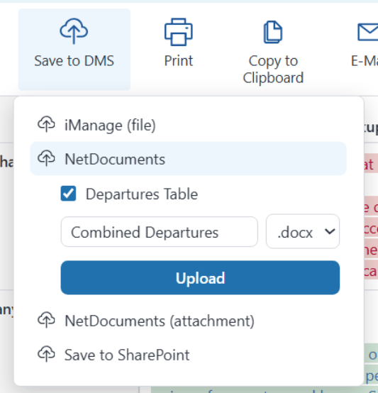The image size is (378, 393).
Task: Click the cloud icon beside Save to SharePoint
Action: 46,354
